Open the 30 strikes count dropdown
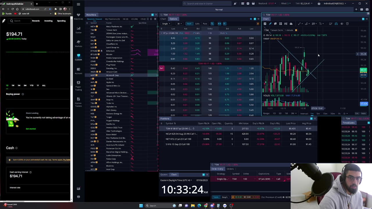 click(x=180, y=24)
